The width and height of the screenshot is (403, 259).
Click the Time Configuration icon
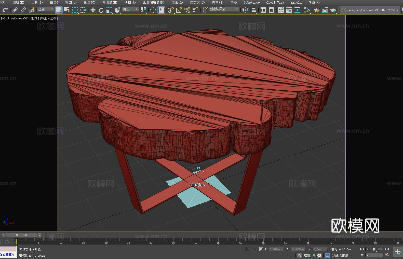387,255
